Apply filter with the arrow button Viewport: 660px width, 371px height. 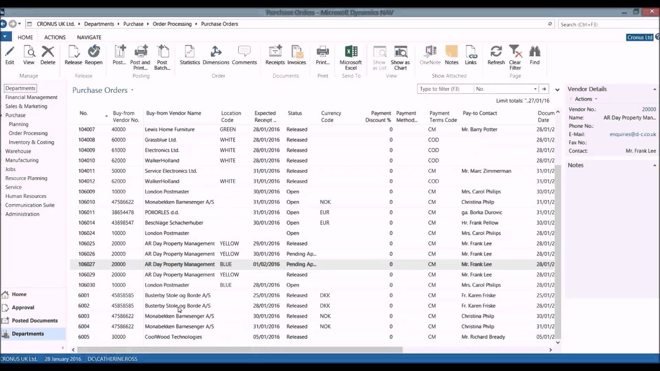(x=543, y=89)
